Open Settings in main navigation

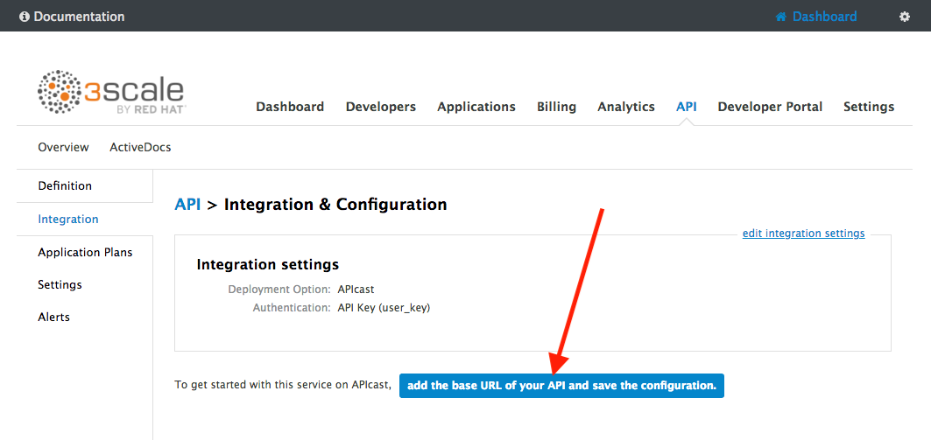click(x=869, y=107)
